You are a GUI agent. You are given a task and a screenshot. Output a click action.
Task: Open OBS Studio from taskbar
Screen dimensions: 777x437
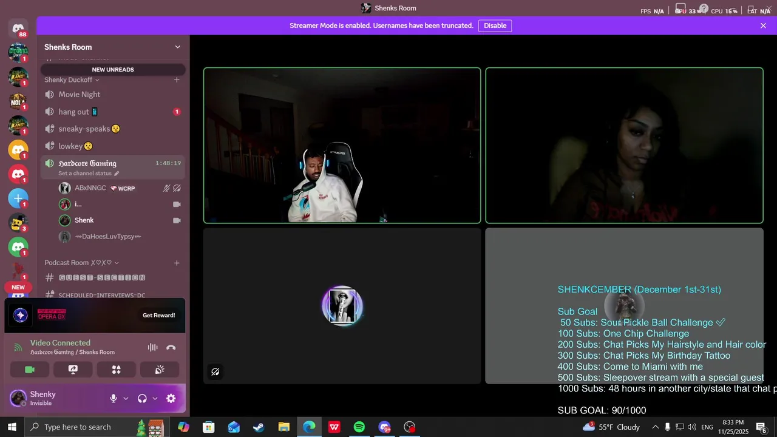click(410, 427)
